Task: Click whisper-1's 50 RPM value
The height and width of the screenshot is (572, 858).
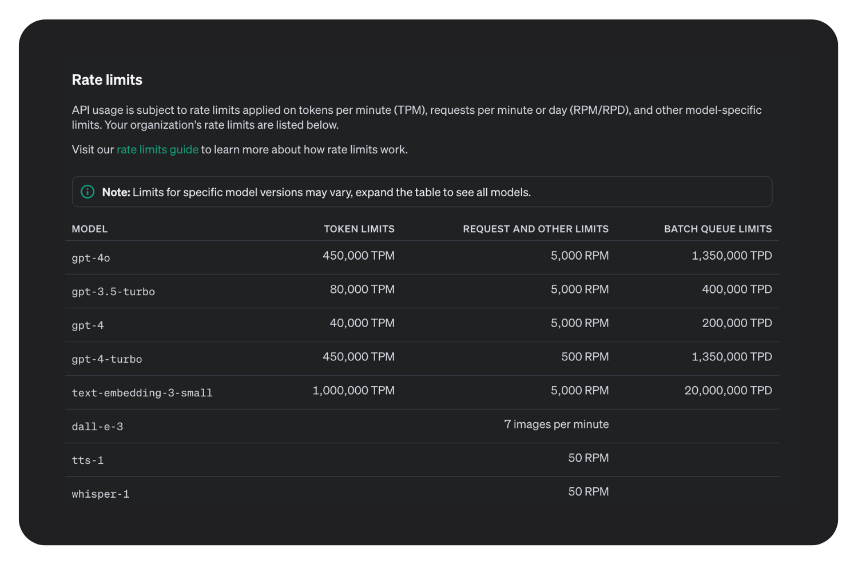Action: point(589,492)
